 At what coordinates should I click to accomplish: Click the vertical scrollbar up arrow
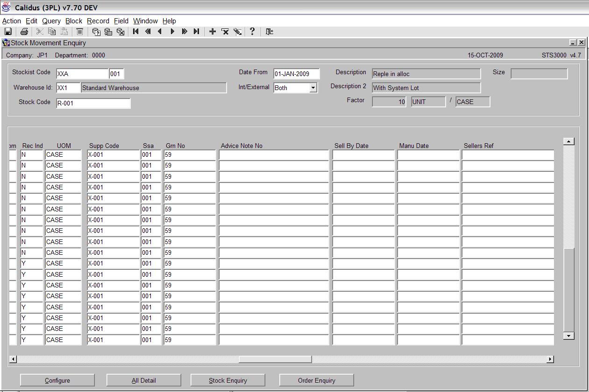568,141
